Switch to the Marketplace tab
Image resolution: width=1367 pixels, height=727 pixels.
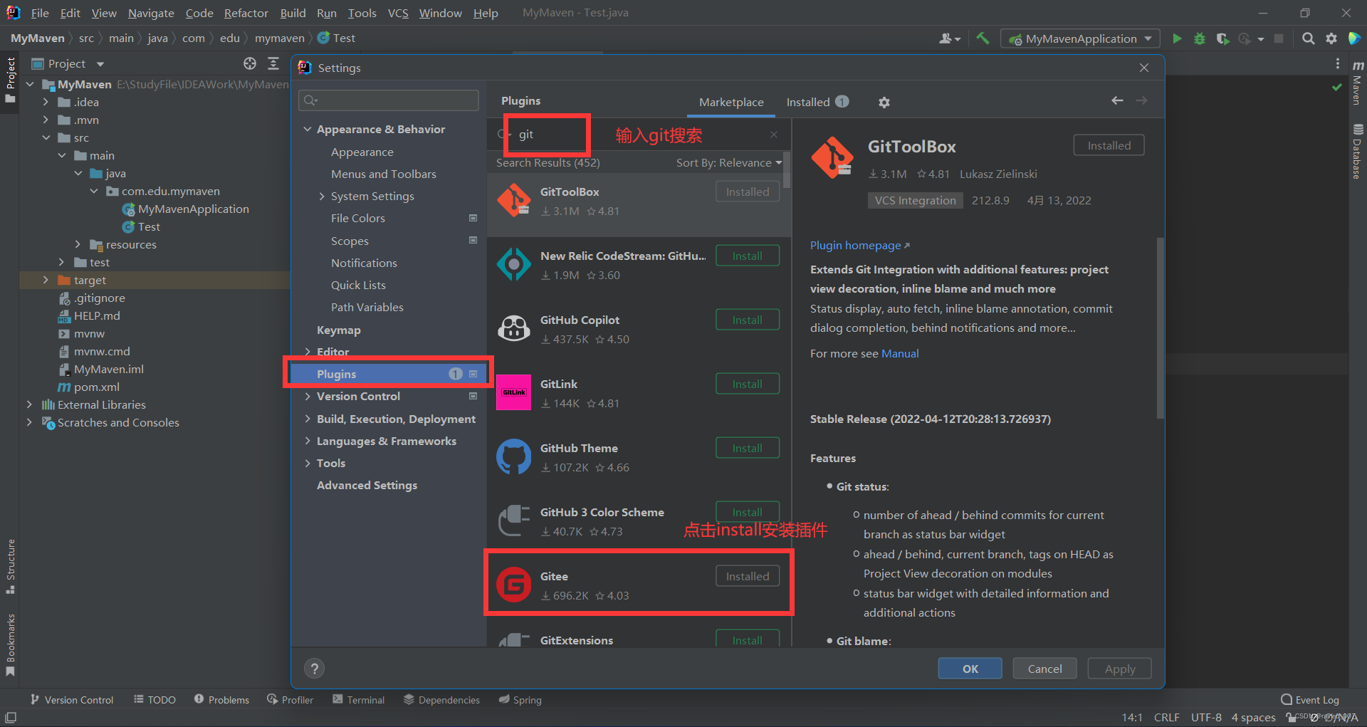tap(731, 103)
